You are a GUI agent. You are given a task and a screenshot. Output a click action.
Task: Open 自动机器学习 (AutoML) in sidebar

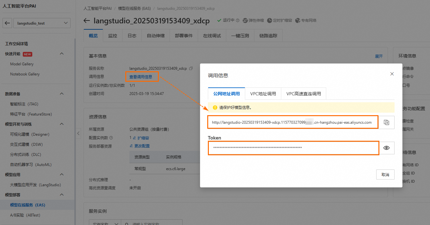coord(31,164)
